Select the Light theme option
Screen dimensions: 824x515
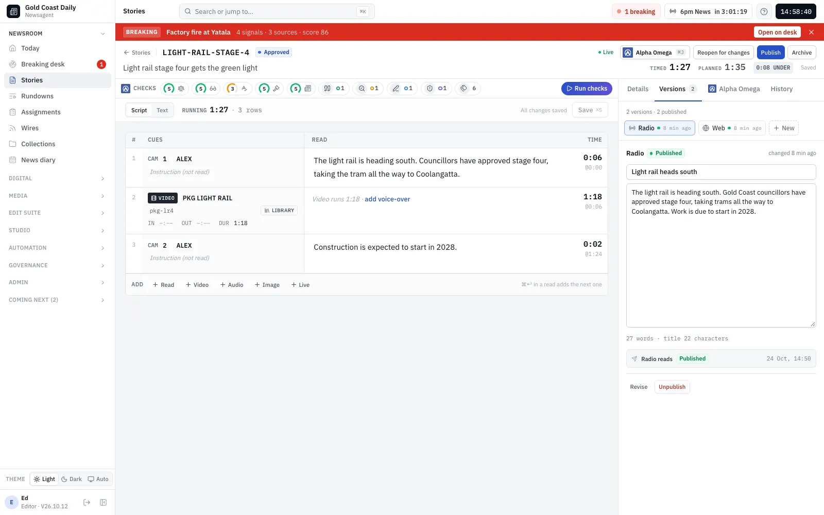point(44,479)
